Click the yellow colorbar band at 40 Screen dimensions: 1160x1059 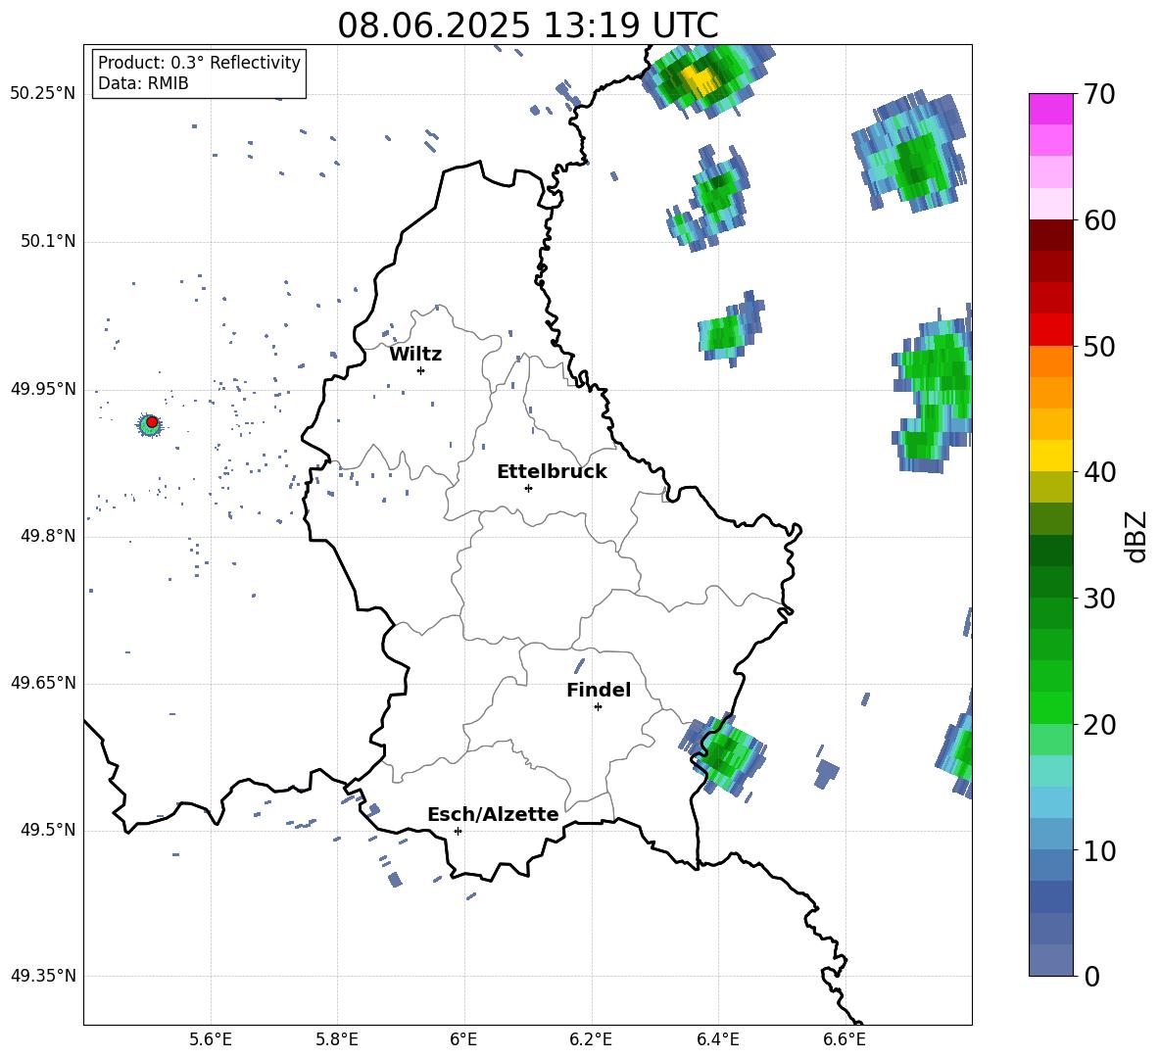click(x=1050, y=456)
